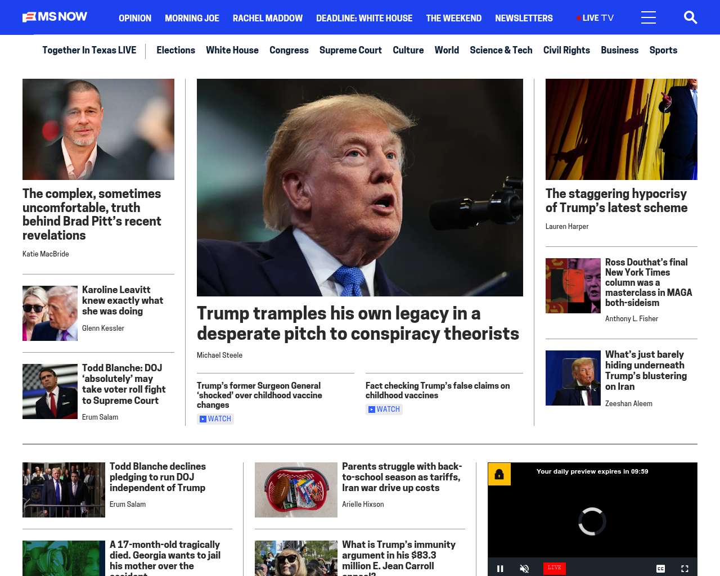Read Trump's immunity argument Carroll headline

point(399,557)
